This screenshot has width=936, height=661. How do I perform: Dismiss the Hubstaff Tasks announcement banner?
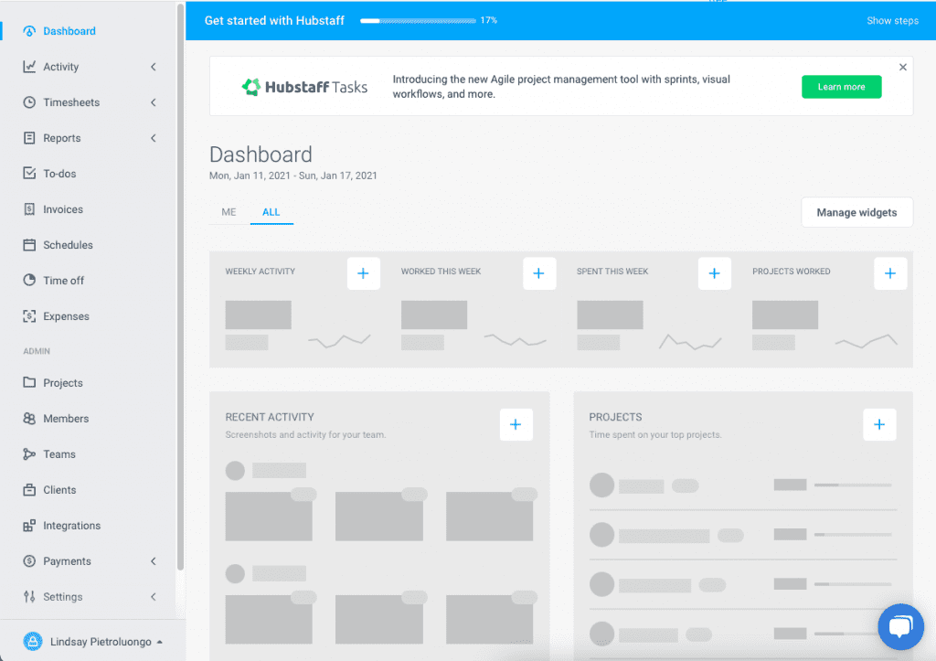tap(902, 66)
